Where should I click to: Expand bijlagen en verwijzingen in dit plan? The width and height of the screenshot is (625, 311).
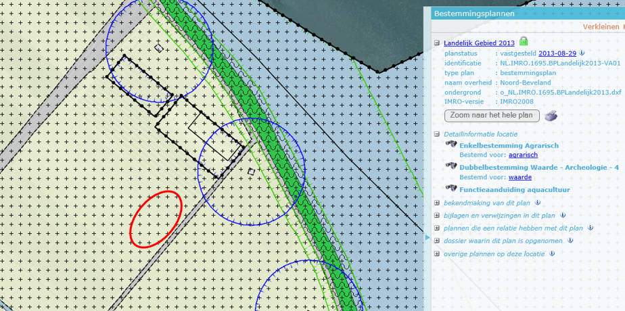[x=437, y=216]
